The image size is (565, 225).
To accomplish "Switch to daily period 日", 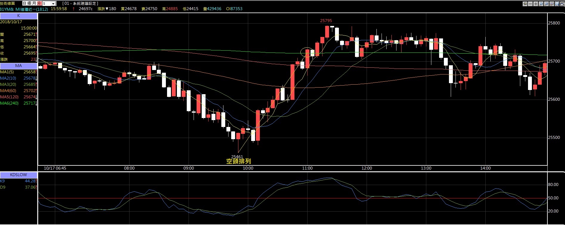I will (24, 3).
